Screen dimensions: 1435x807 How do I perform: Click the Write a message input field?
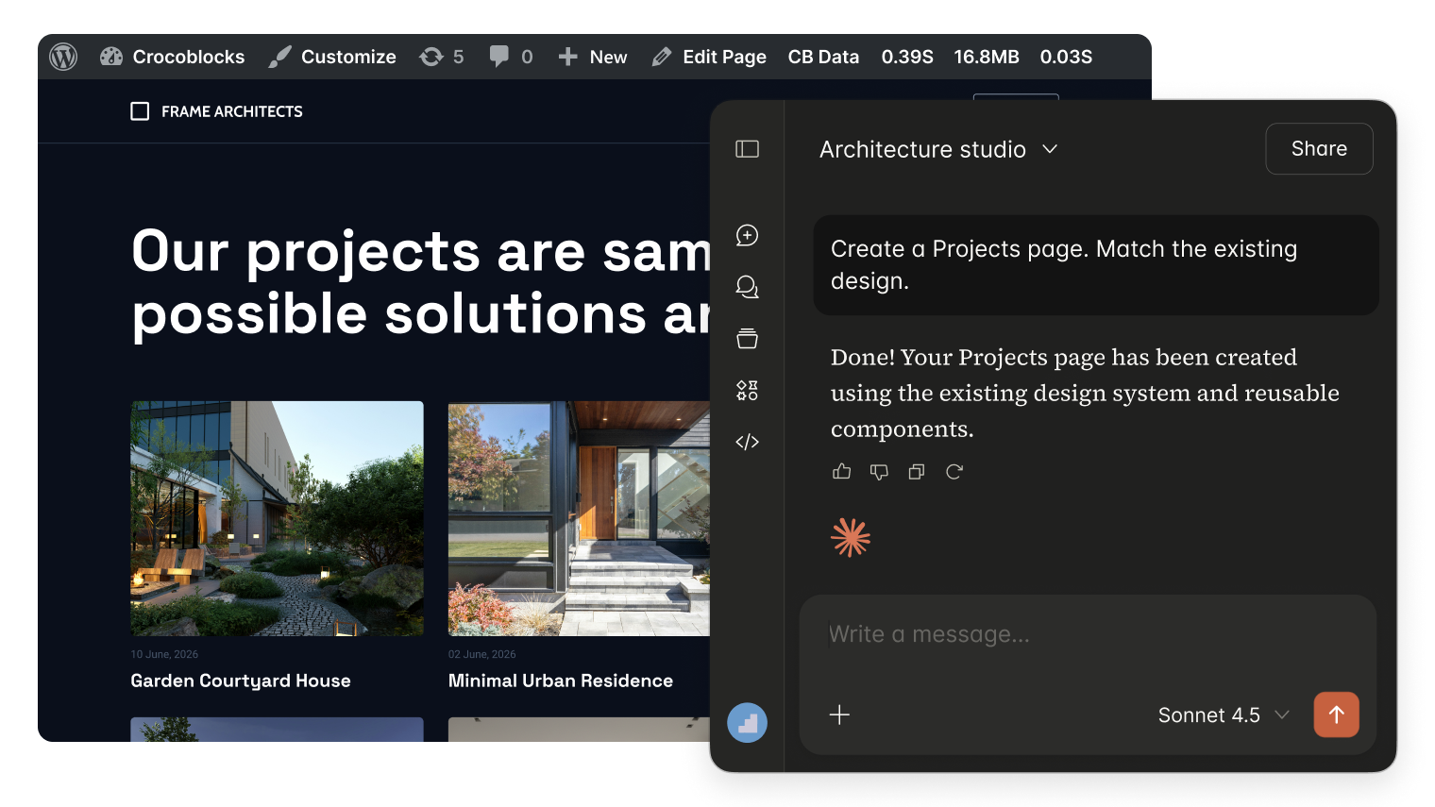coord(1088,634)
